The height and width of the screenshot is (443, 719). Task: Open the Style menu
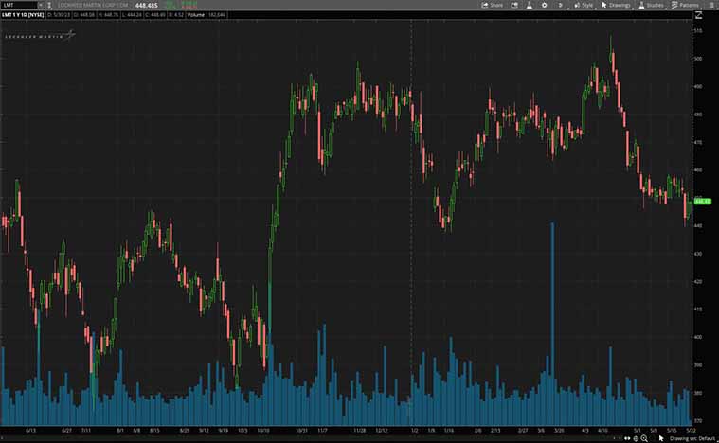click(584, 5)
